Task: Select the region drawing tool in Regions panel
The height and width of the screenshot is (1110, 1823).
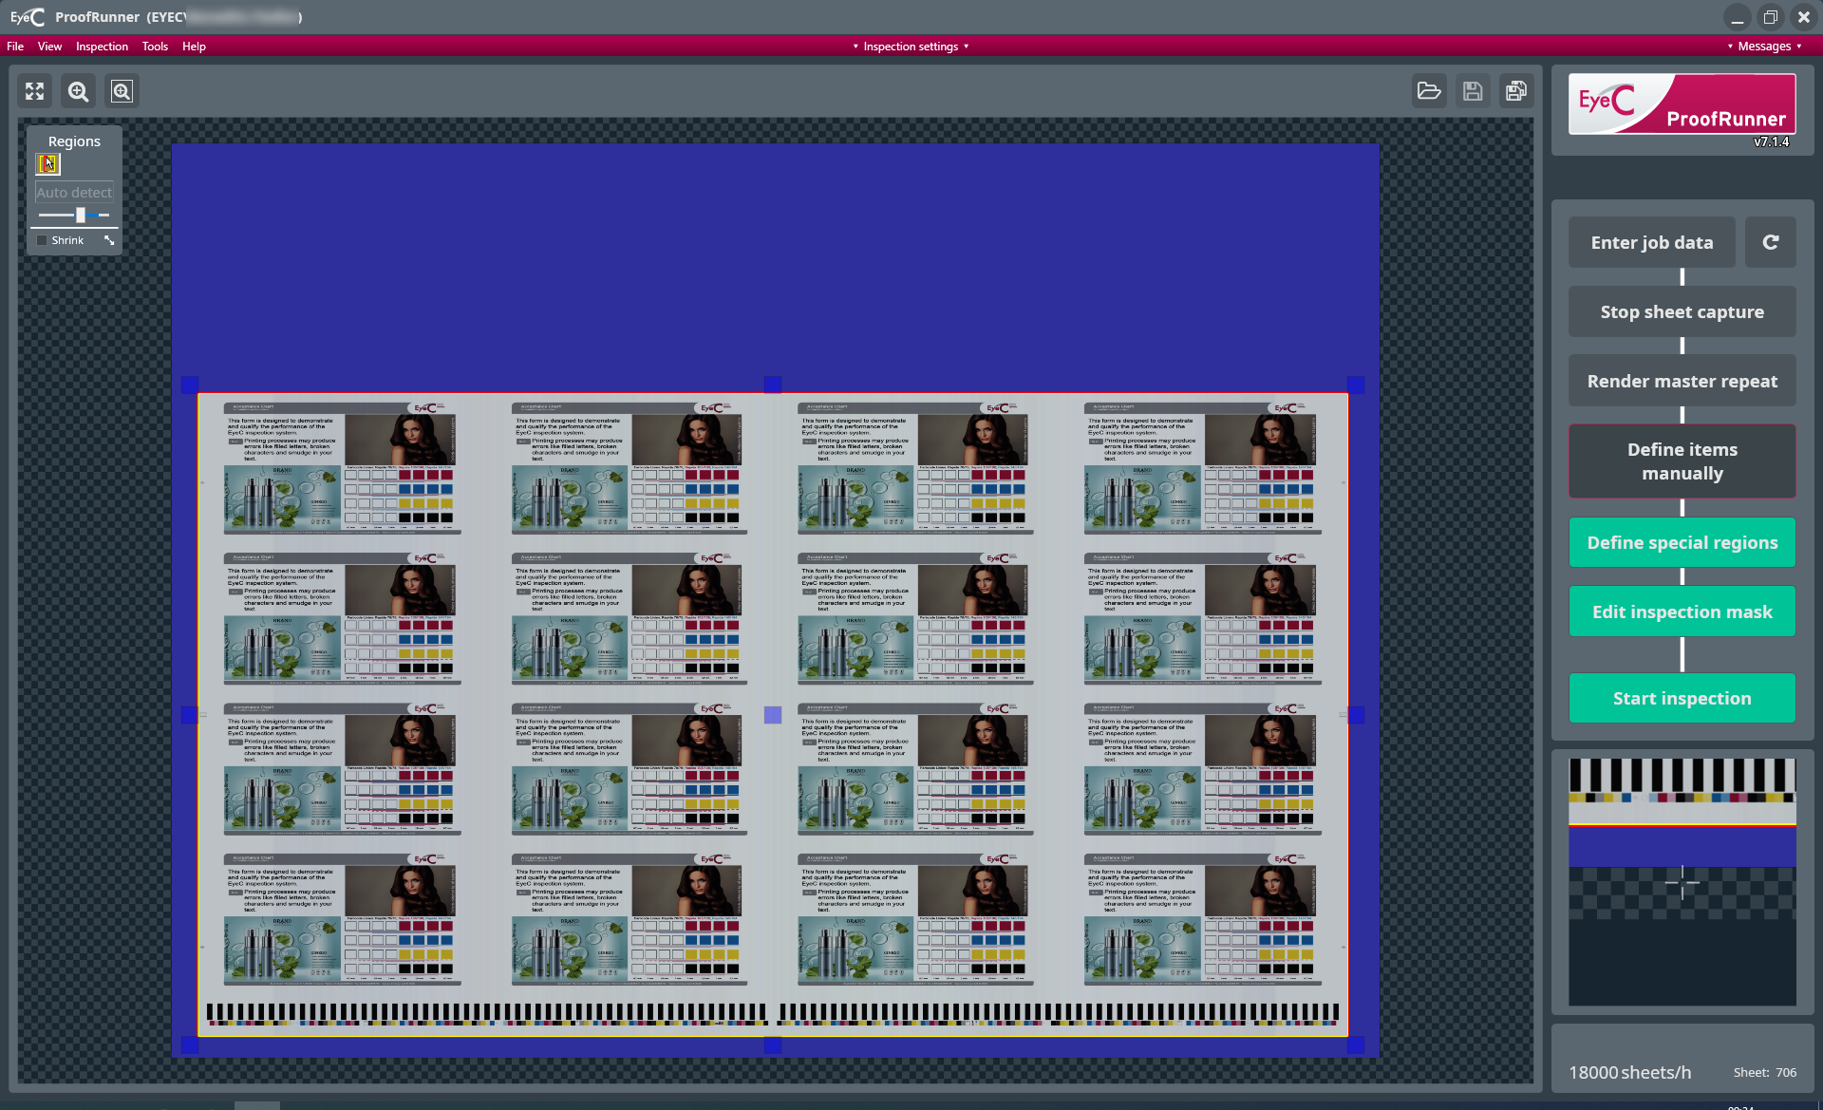Action: tap(47, 164)
